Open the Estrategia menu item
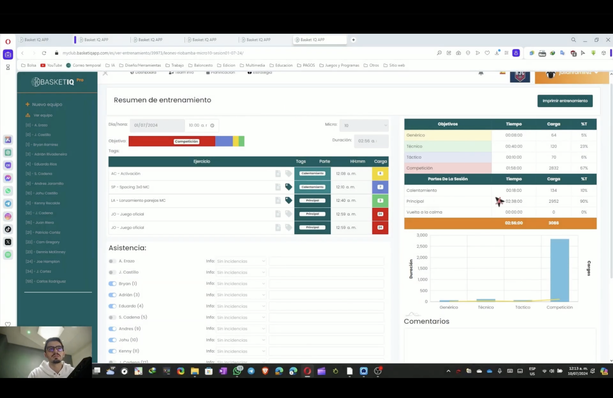The width and height of the screenshot is (613, 398). (260, 73)
